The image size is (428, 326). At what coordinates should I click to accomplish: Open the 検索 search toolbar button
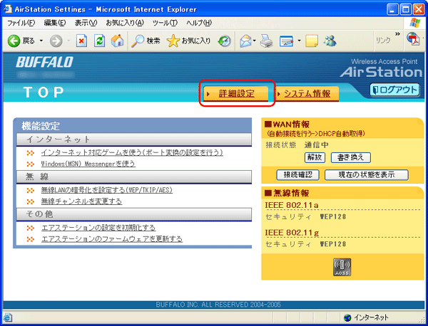(x=146, y=41)
